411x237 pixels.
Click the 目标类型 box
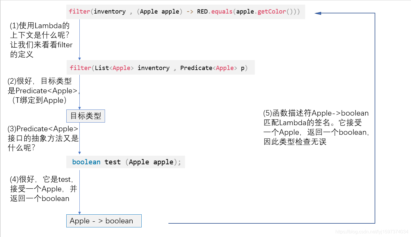[86, 116]
